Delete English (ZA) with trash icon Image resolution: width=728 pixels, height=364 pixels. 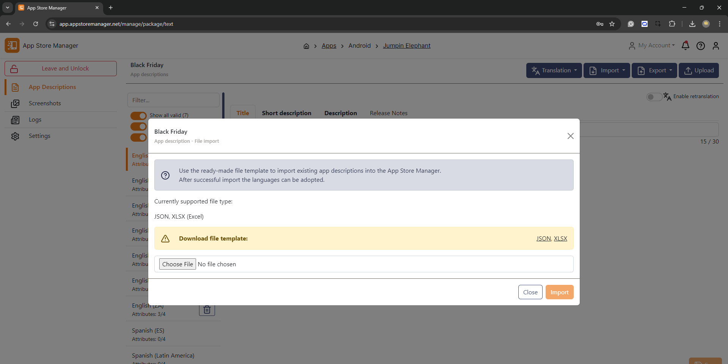207,310
